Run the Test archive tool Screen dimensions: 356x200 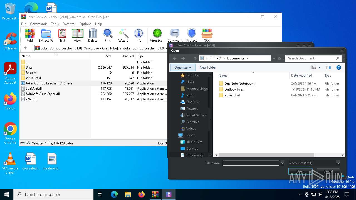click(62, 35)
